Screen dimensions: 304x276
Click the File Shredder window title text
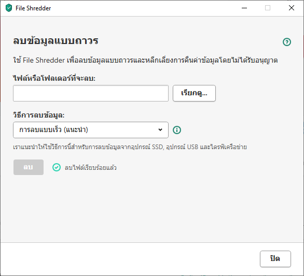pos(33,8)
